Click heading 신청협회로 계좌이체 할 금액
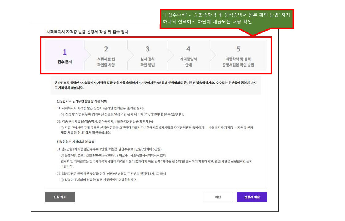 tap(76, 142)
